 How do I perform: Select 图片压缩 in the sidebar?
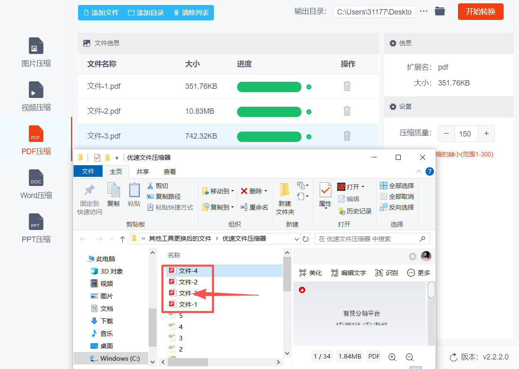[x=36, y=53]
